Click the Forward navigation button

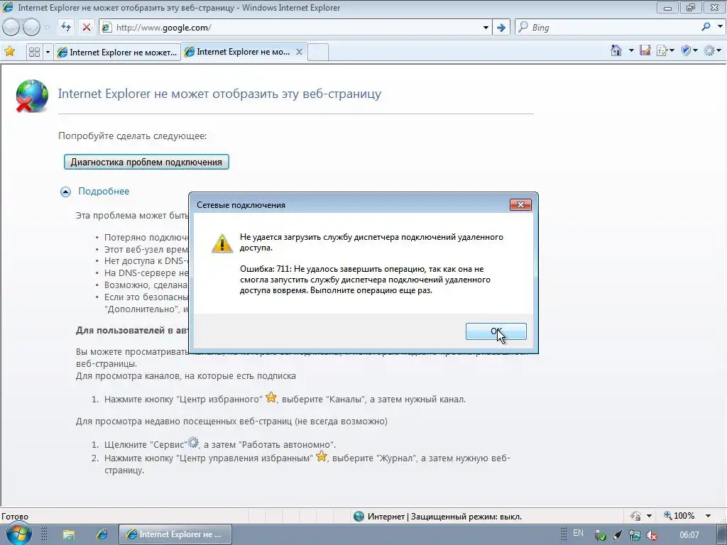coord(31,28)
